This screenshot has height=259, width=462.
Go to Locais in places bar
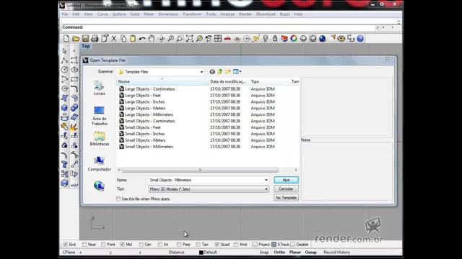pos(100,88)
